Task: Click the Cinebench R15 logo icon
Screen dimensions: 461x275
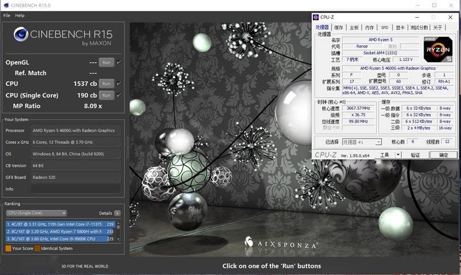Action: pos(21,35)
